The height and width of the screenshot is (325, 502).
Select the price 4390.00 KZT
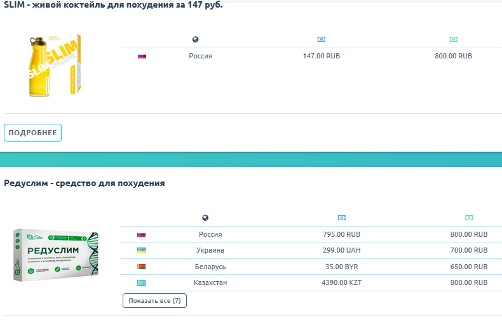pos(342,282)
